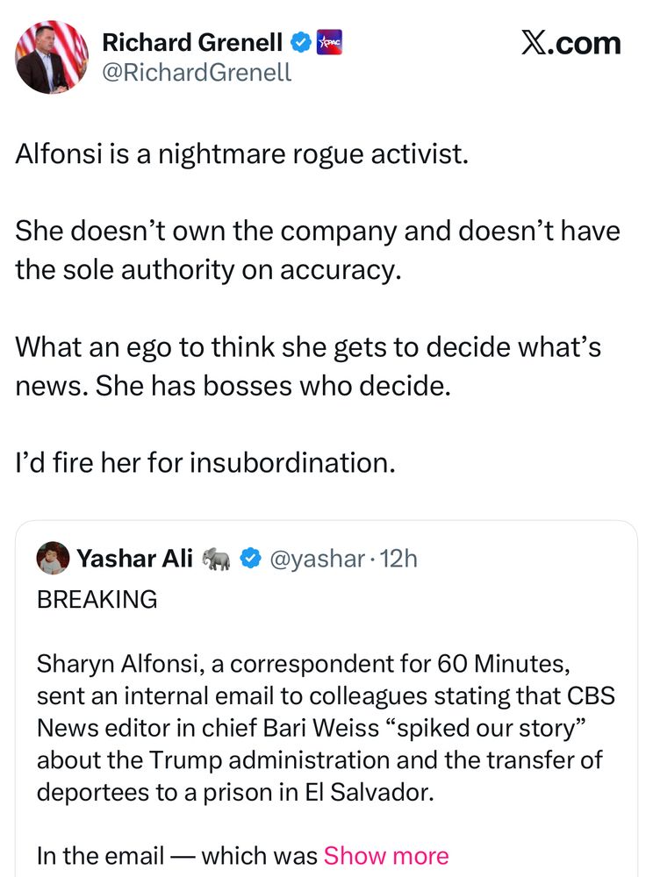Image resolution: width=653 pixels, height=877 pixels.
Task: Click Yashar Ali's verified badge
Action: coord(251,557)
